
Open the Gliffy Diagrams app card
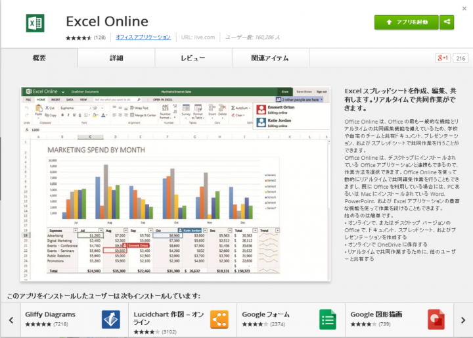(74, 320)
